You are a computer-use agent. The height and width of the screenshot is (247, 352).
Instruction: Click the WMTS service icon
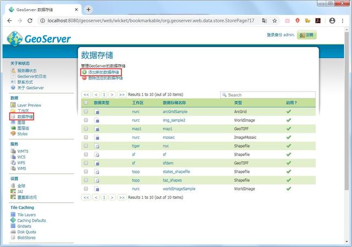tap(13, 151)
